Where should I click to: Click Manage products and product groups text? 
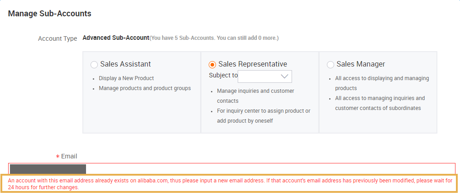(144, 88)
